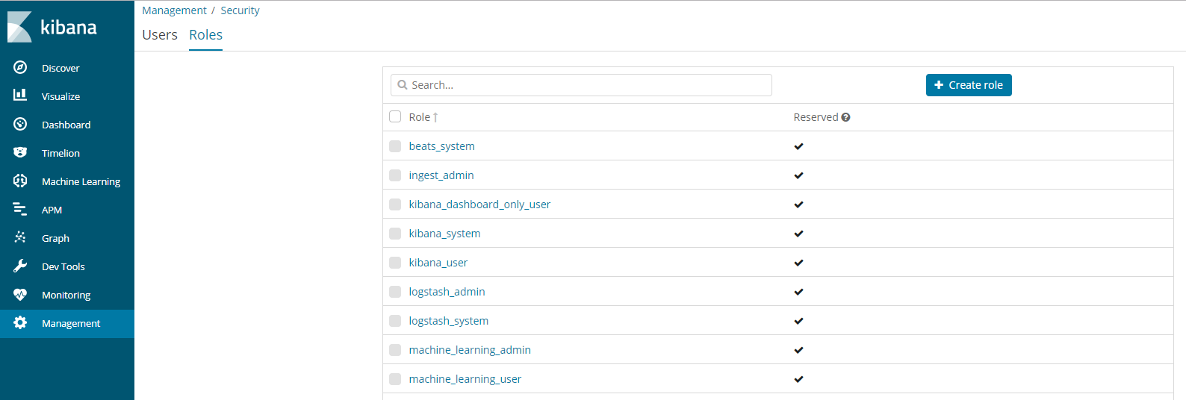
Task: Open Discover via compass icon
Action: (x=20, y=68)
